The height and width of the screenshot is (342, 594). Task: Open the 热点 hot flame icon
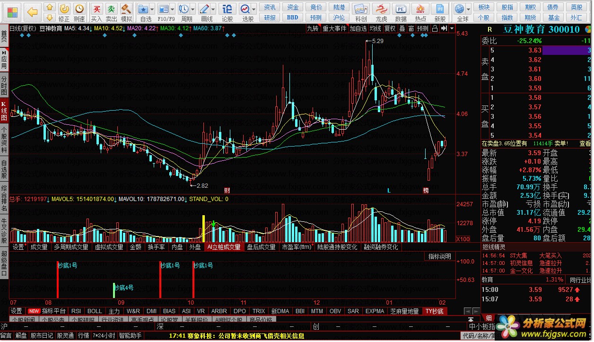[420, 9]
